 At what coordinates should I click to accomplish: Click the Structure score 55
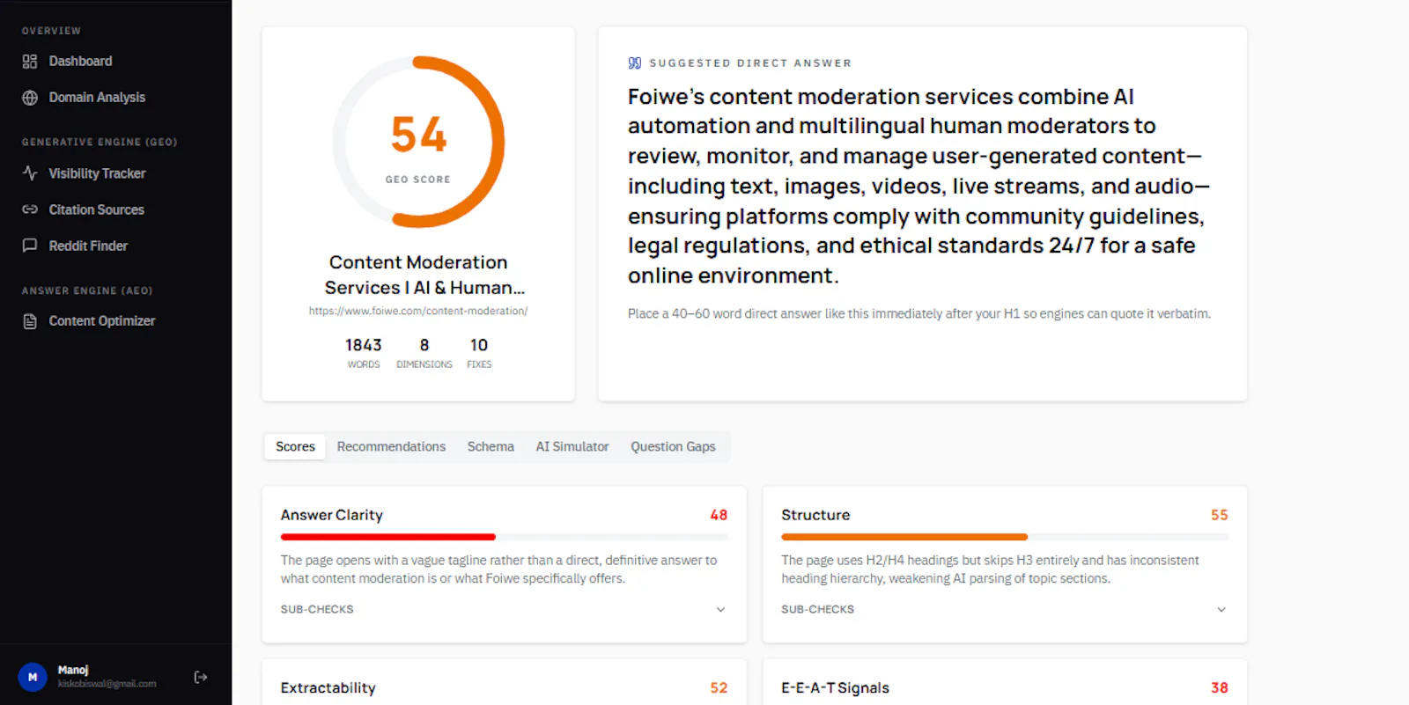point(1220,515)
